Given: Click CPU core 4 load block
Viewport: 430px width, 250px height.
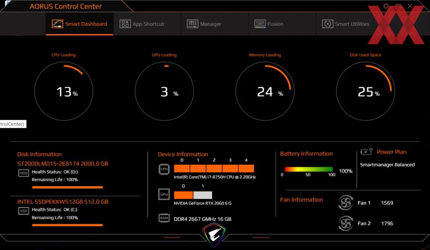Looking at the screenshot, I should pos(246,168).
